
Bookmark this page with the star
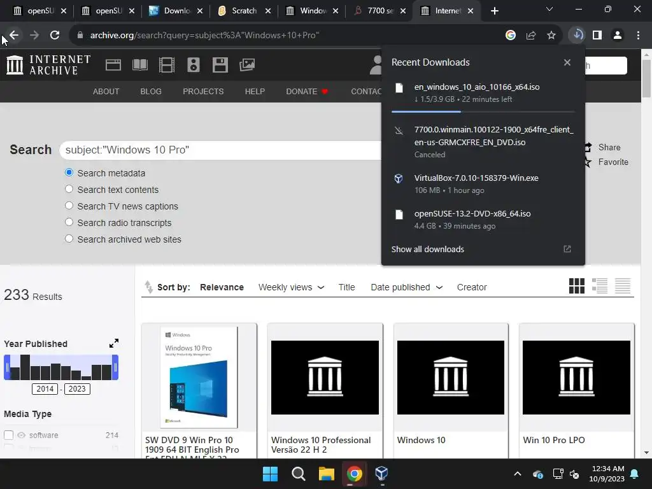point(551,36)
